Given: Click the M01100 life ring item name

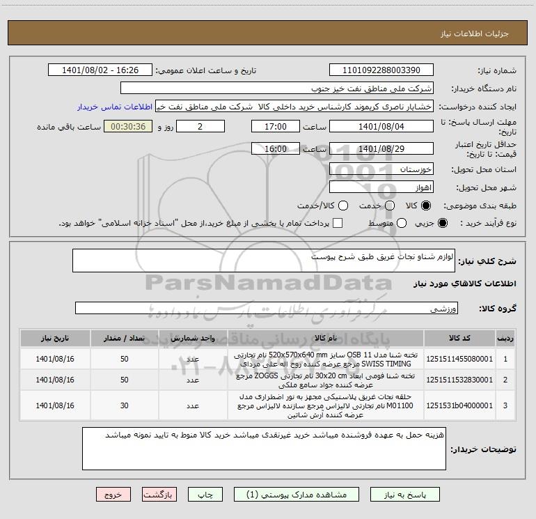Looking at the screenshot, I should tap(326, 405).
